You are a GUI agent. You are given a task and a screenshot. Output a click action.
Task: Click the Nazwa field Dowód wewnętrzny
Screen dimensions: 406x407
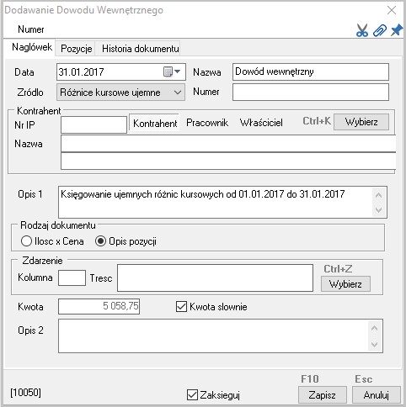coord(311,72)
